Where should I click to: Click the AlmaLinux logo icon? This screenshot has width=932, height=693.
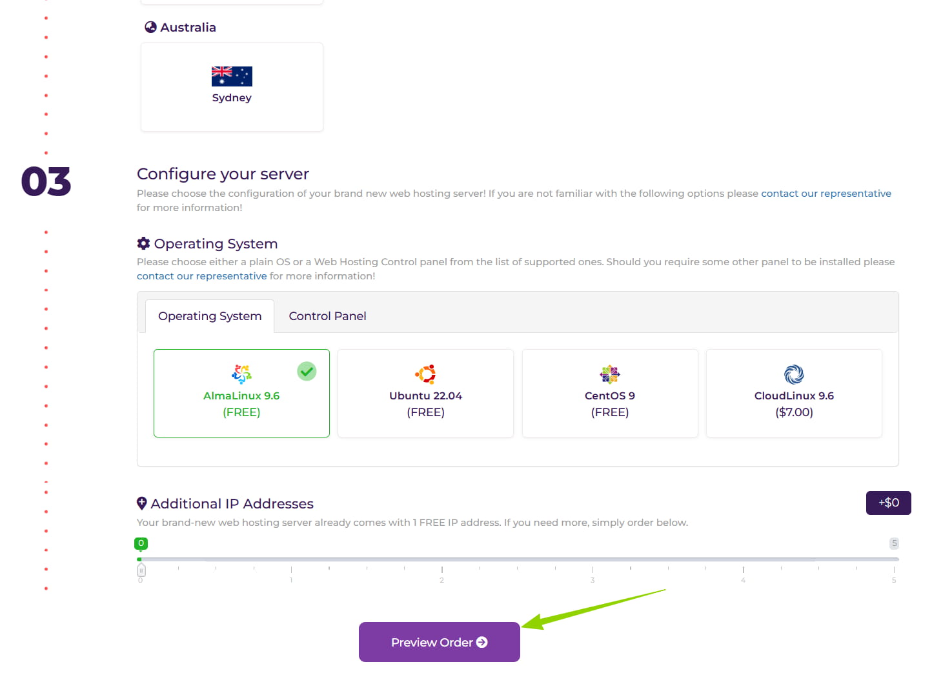pos(241,374)
